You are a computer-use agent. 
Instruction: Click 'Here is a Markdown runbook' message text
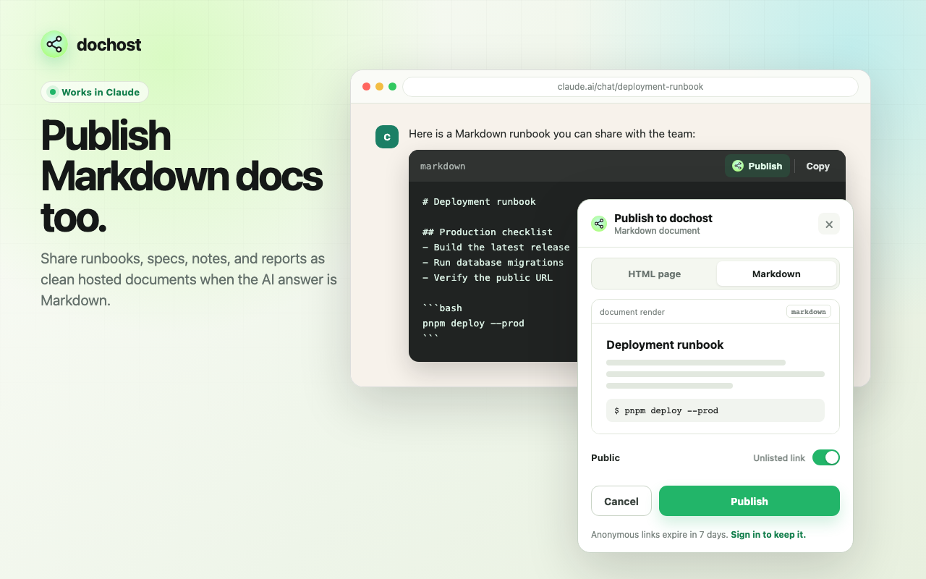click(552, 134)
